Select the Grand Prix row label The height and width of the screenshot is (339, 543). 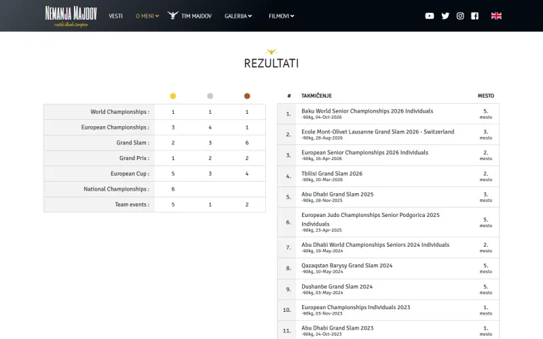pos(134,158)
